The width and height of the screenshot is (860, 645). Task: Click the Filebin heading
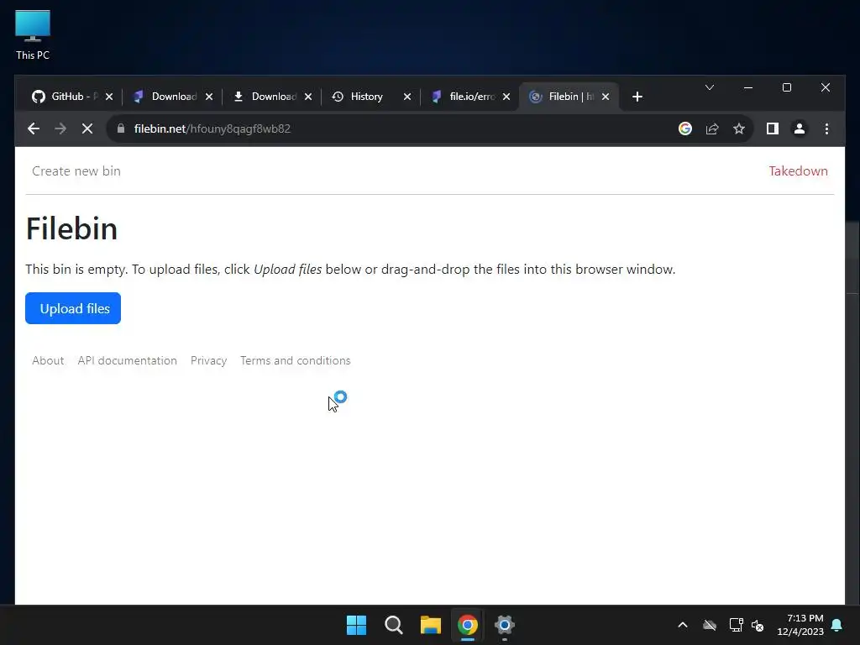click(72, 228)
